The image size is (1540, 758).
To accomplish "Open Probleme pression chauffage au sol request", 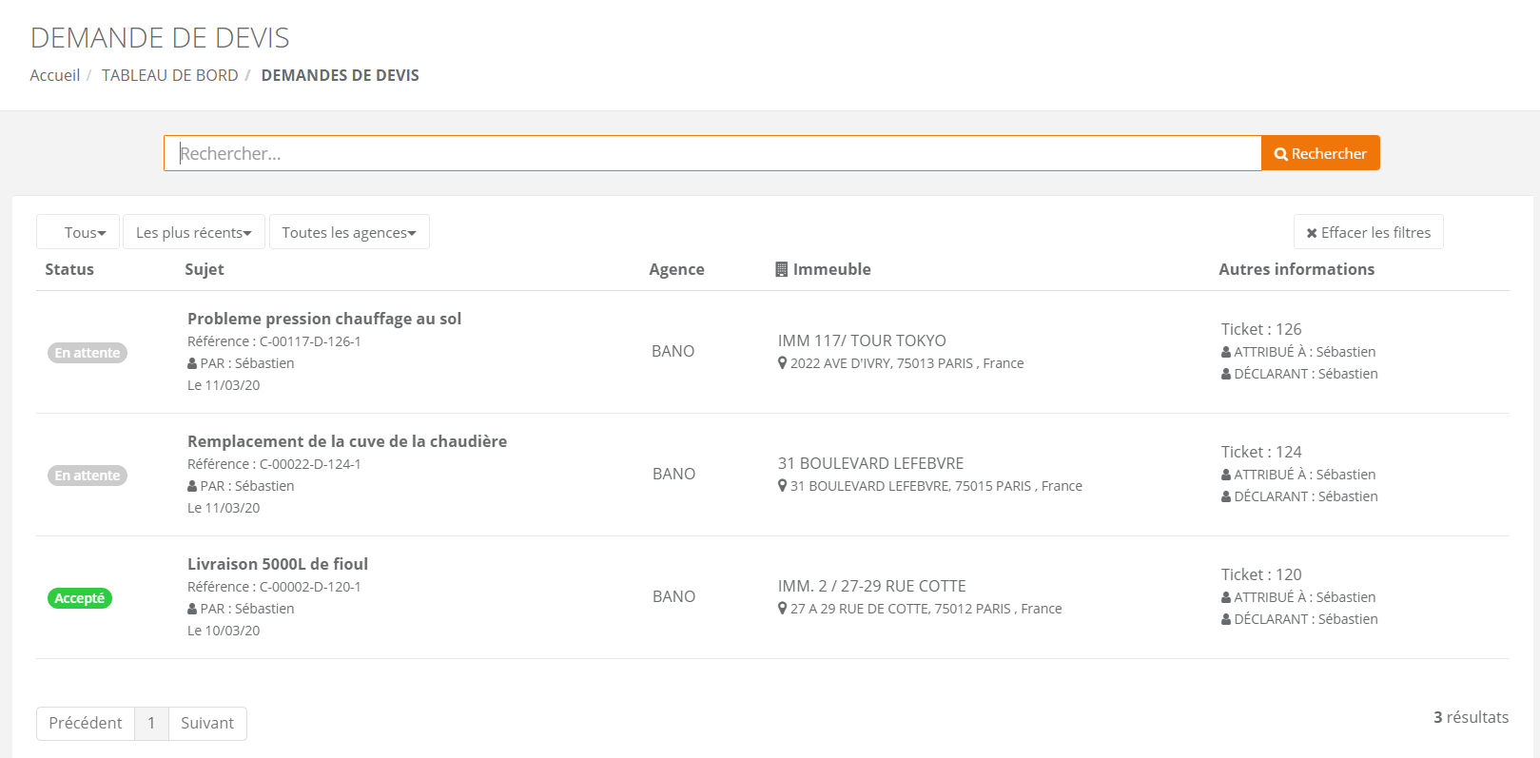I will [324, 319].
